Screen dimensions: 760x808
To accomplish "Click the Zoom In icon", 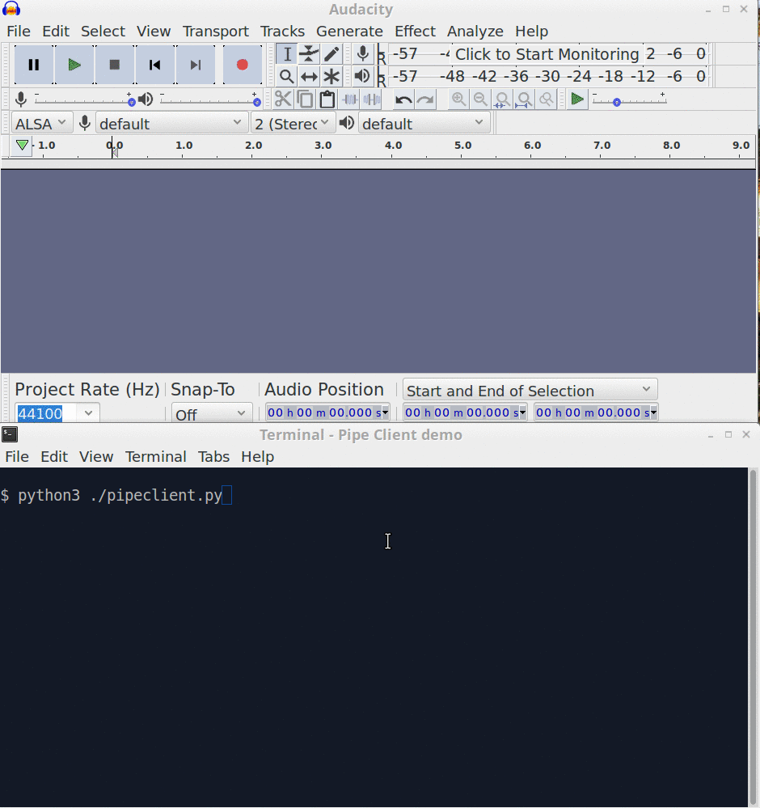I will tap(458, 99).
